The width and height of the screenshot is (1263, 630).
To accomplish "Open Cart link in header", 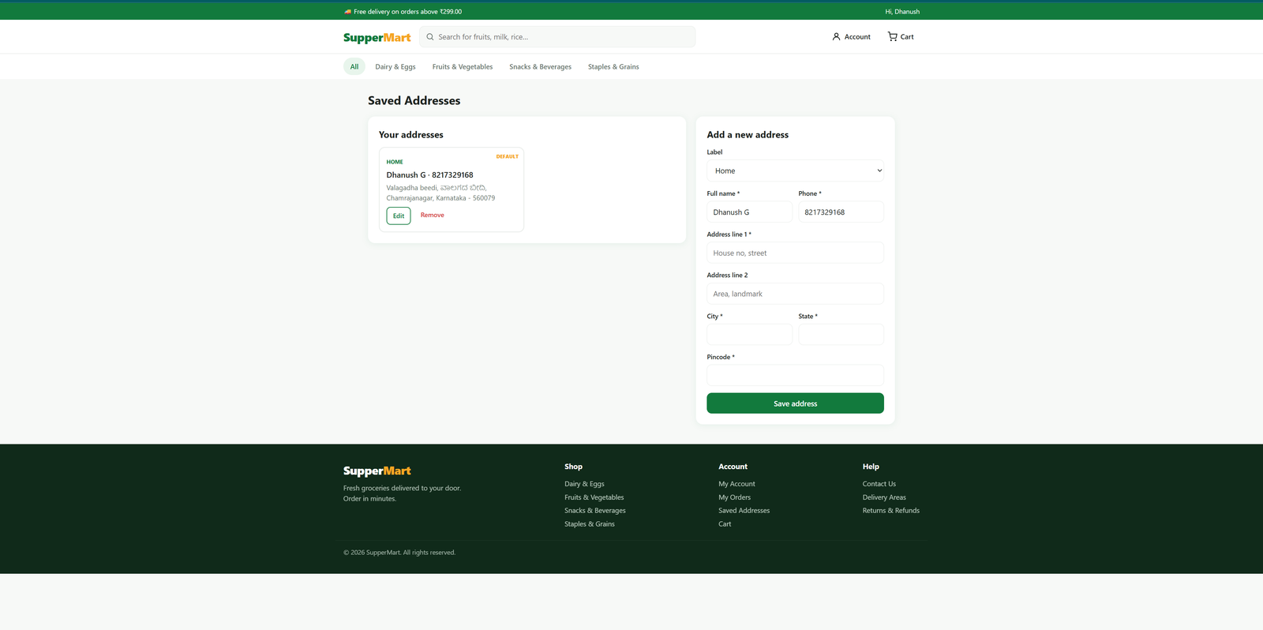I will coord(901,37).
